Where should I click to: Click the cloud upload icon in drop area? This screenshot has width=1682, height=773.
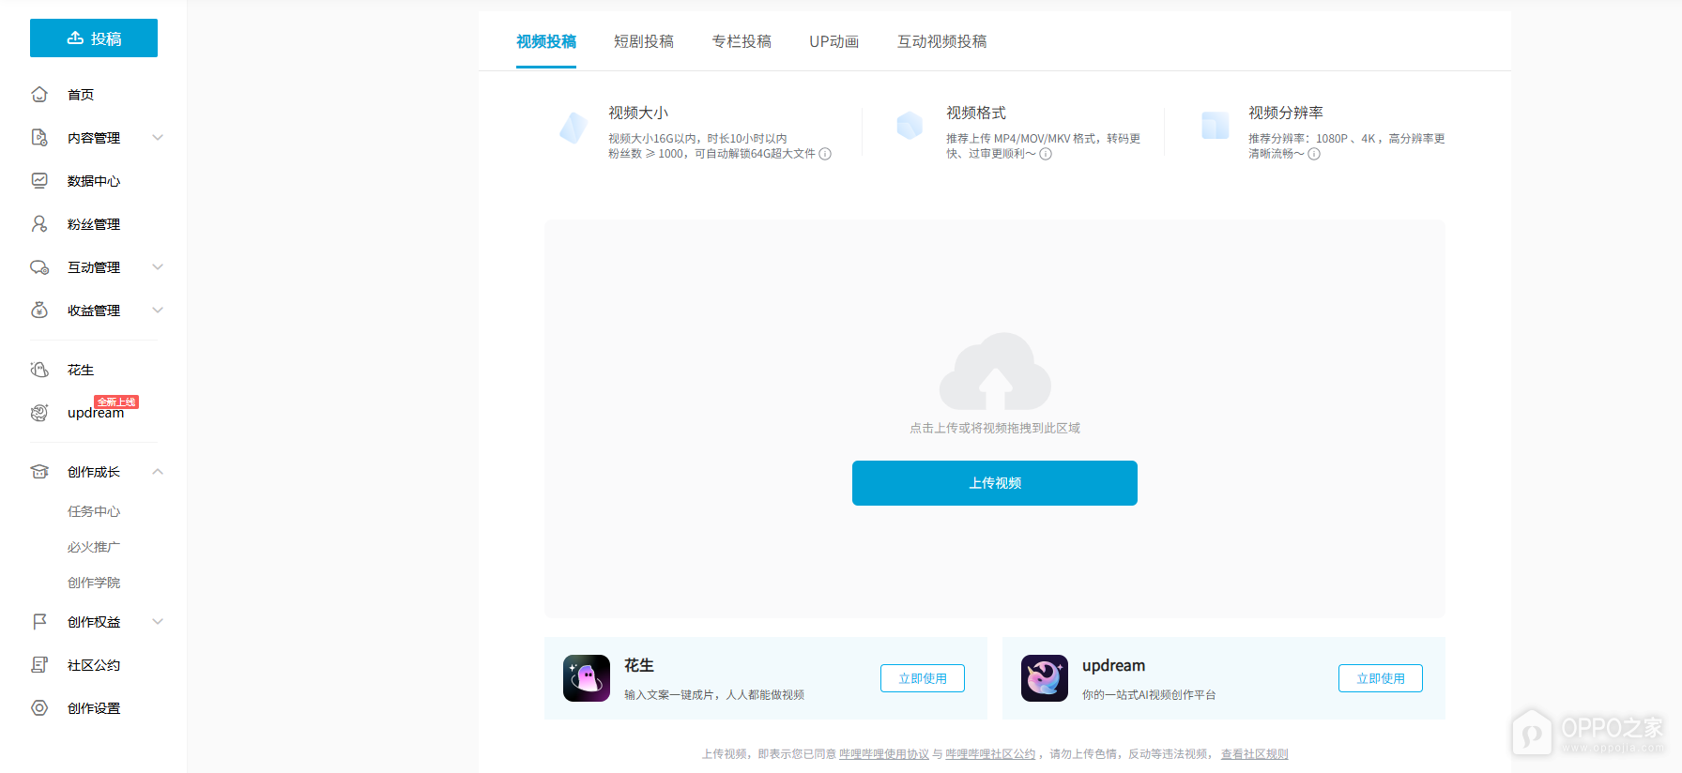[x=995, y=371]
